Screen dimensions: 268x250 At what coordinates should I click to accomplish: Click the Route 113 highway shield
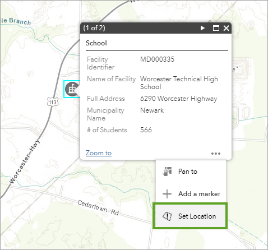(53, 102)
